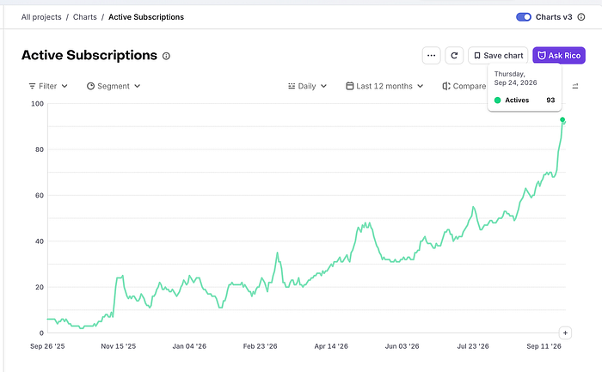Select the green data point on Sep 24
Viewport: 602px width, 372px height.
pyautogui.click(x=562, y=119)
